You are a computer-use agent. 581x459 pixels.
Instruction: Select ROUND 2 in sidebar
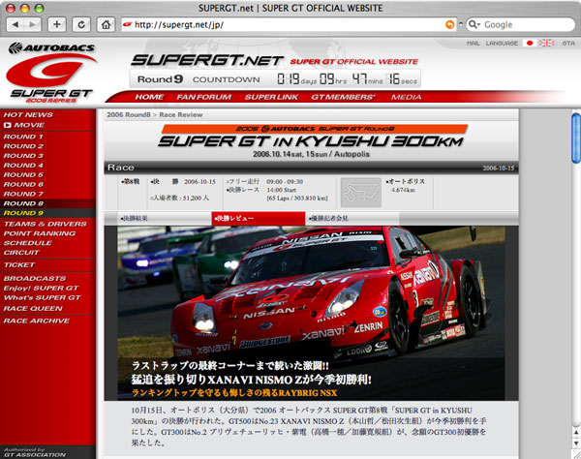[x=23, y=146]
